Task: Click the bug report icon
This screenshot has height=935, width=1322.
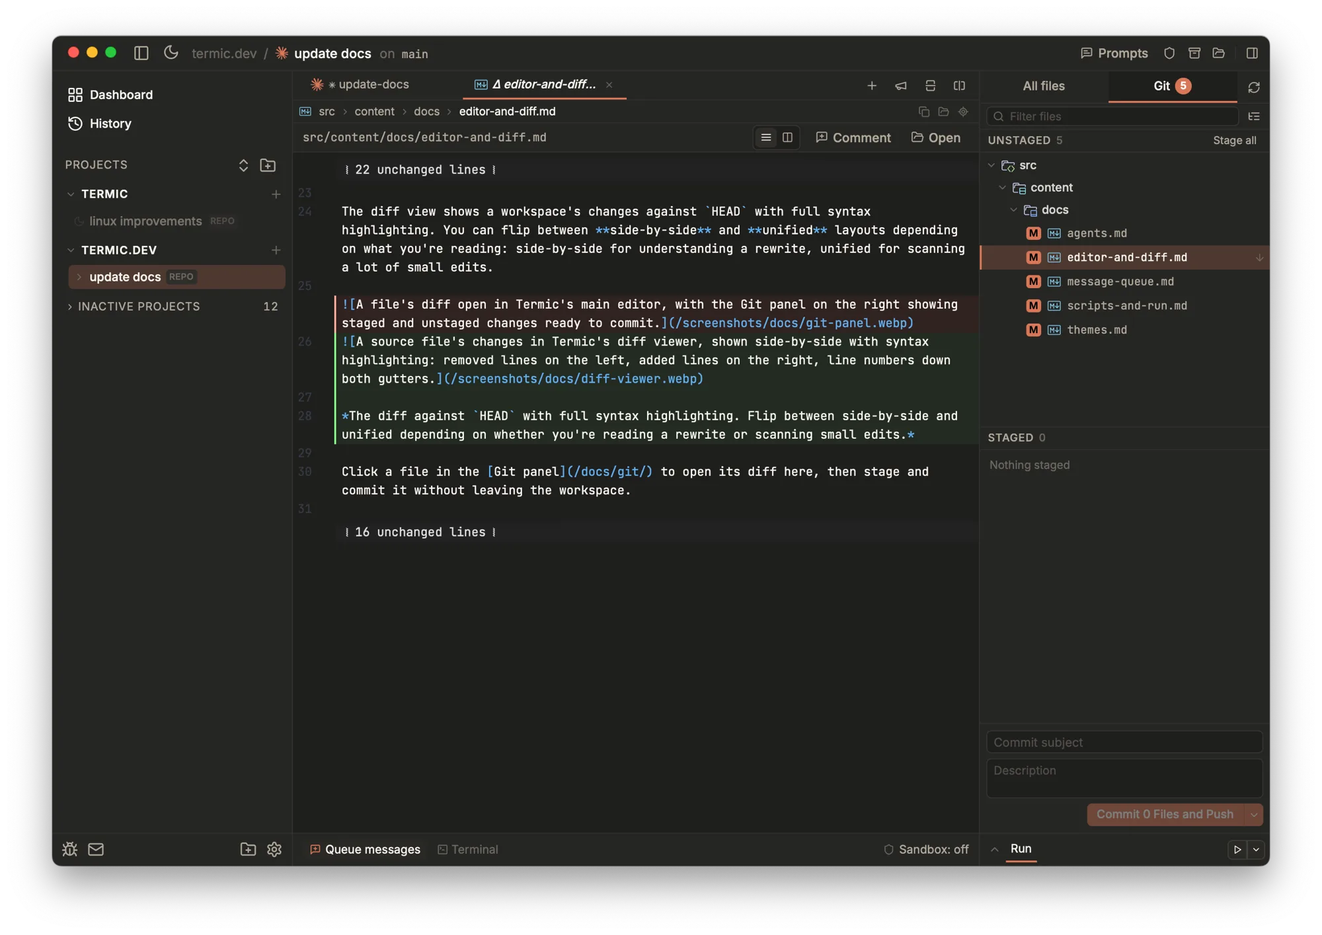Action: pyautogui.click(x=70, y=849)
